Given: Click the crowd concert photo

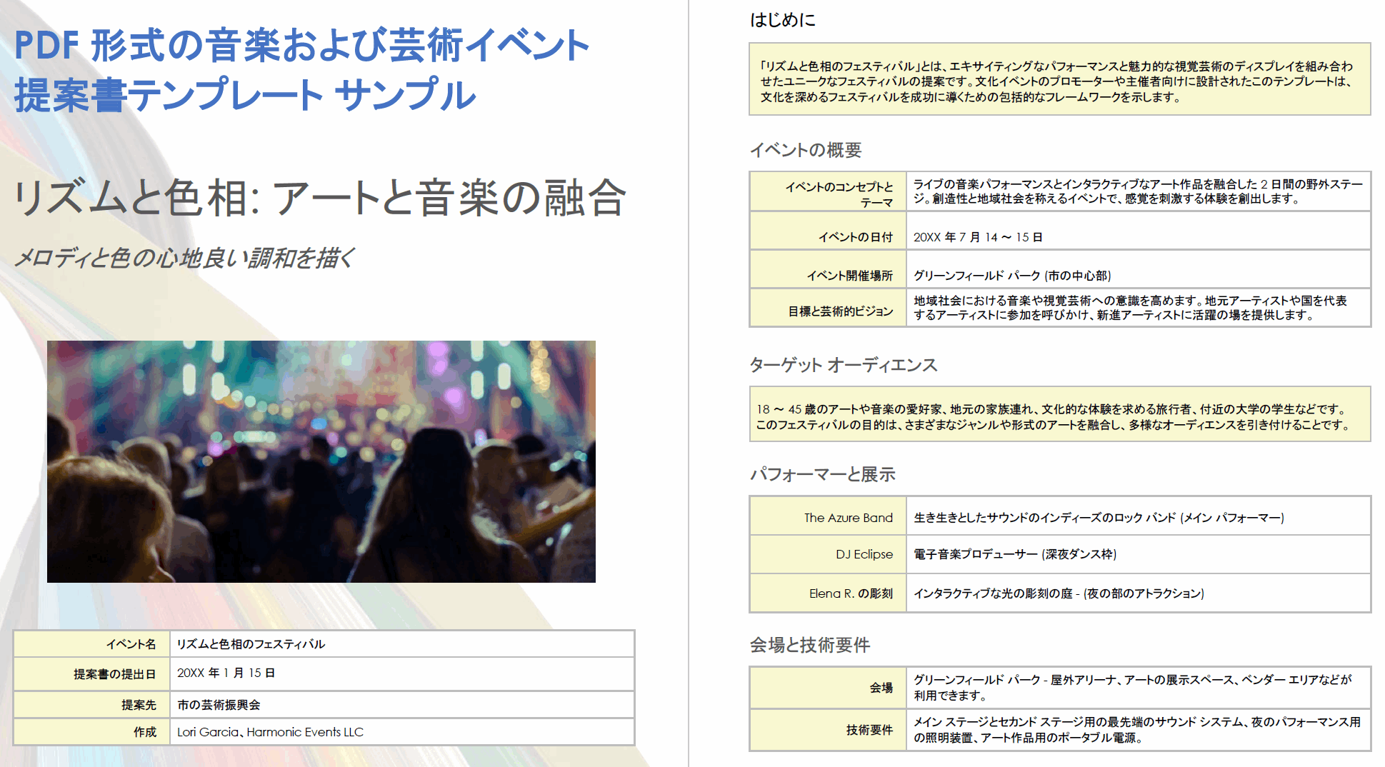Looking at the screenshot, I should pos(321,462).
